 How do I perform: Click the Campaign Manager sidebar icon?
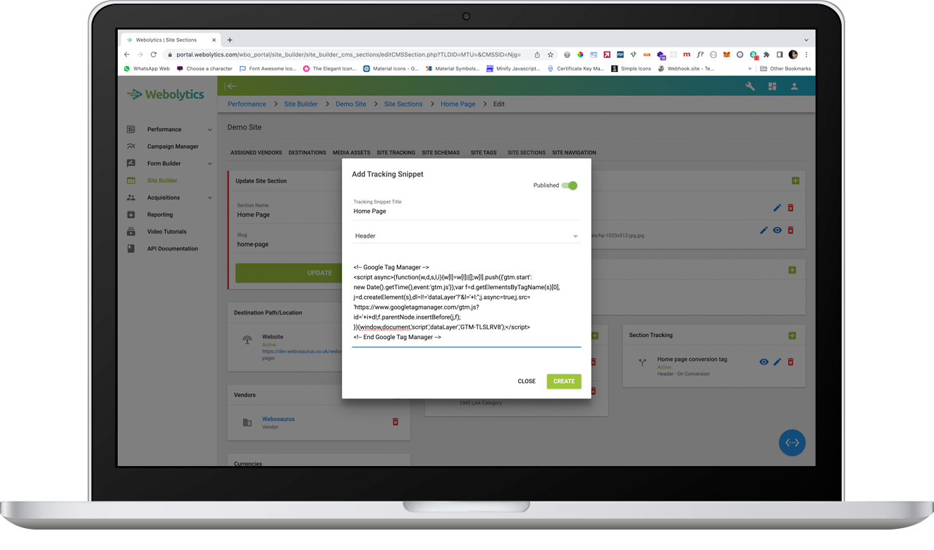point(131,147)
